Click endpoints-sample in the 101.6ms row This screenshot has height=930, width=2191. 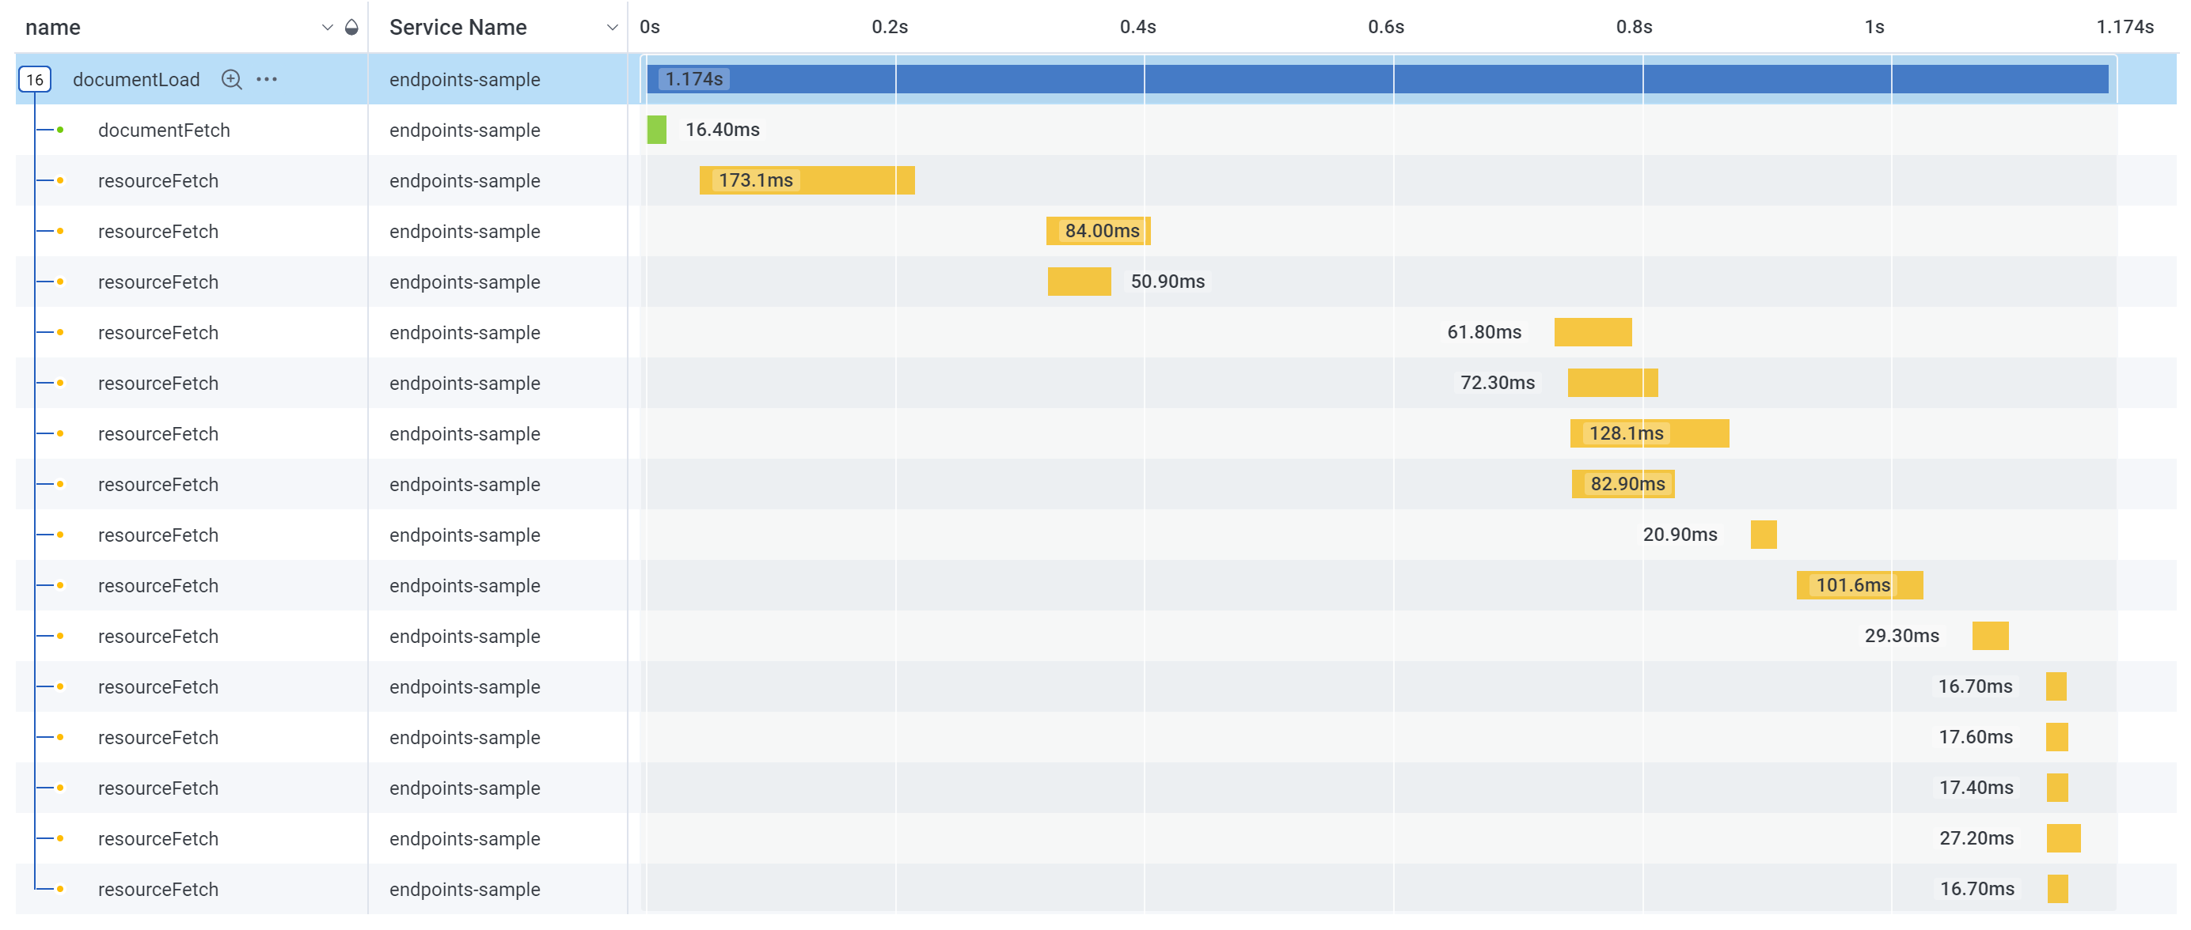point(465,585)
